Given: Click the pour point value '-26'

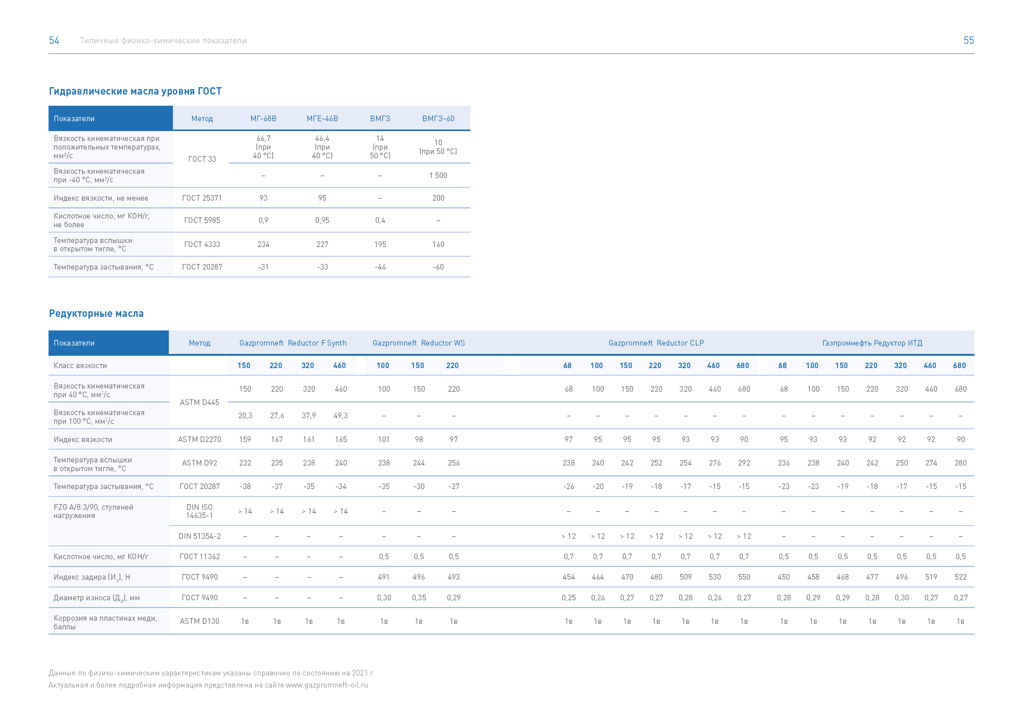Looking at the screenshot, I should [x=568, y=487].
